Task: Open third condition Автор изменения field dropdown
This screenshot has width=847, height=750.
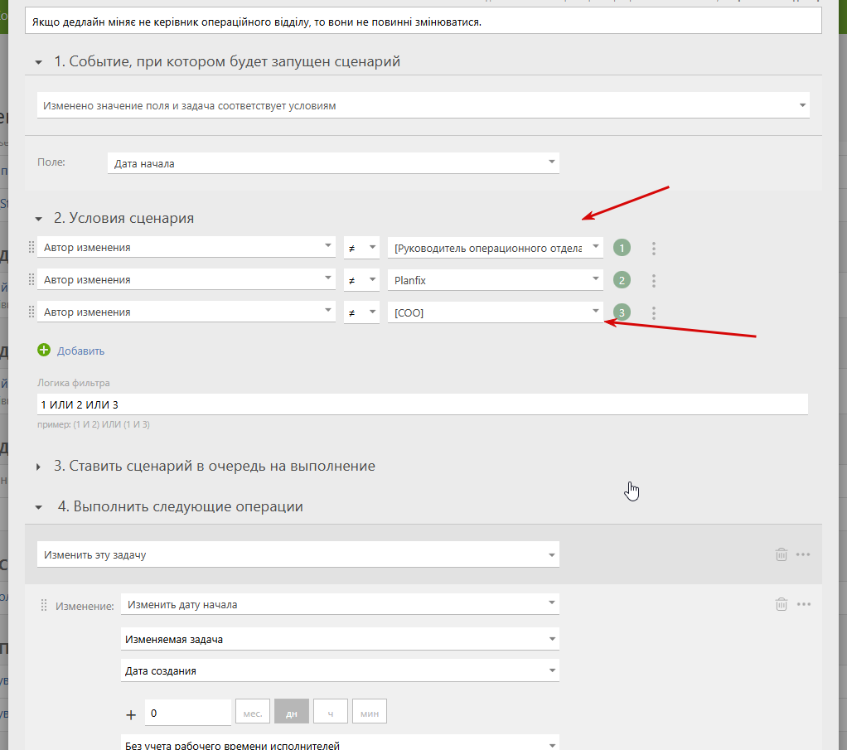Action: [x=186, y=312]
